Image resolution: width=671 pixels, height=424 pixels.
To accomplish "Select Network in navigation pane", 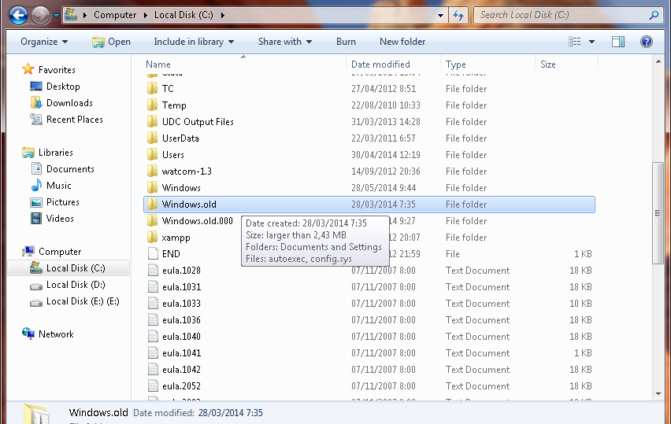I will [x=56, y=334].
